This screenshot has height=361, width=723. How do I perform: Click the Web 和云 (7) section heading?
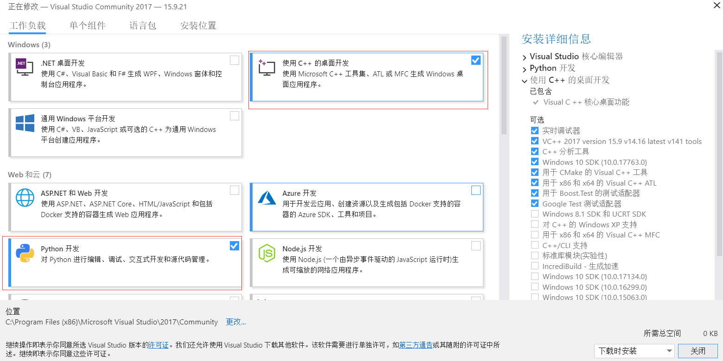30,175
